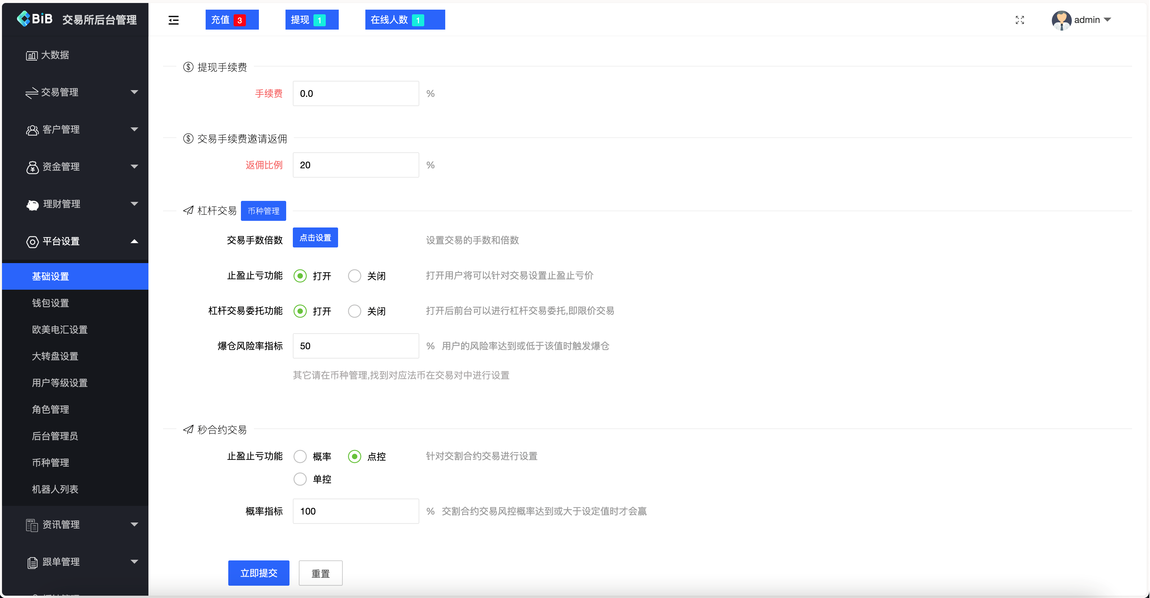The height and width of the screenshot is (598, 1150).
Task: Click the 理财管理 piggy bank icon
Action: point(31,205)
